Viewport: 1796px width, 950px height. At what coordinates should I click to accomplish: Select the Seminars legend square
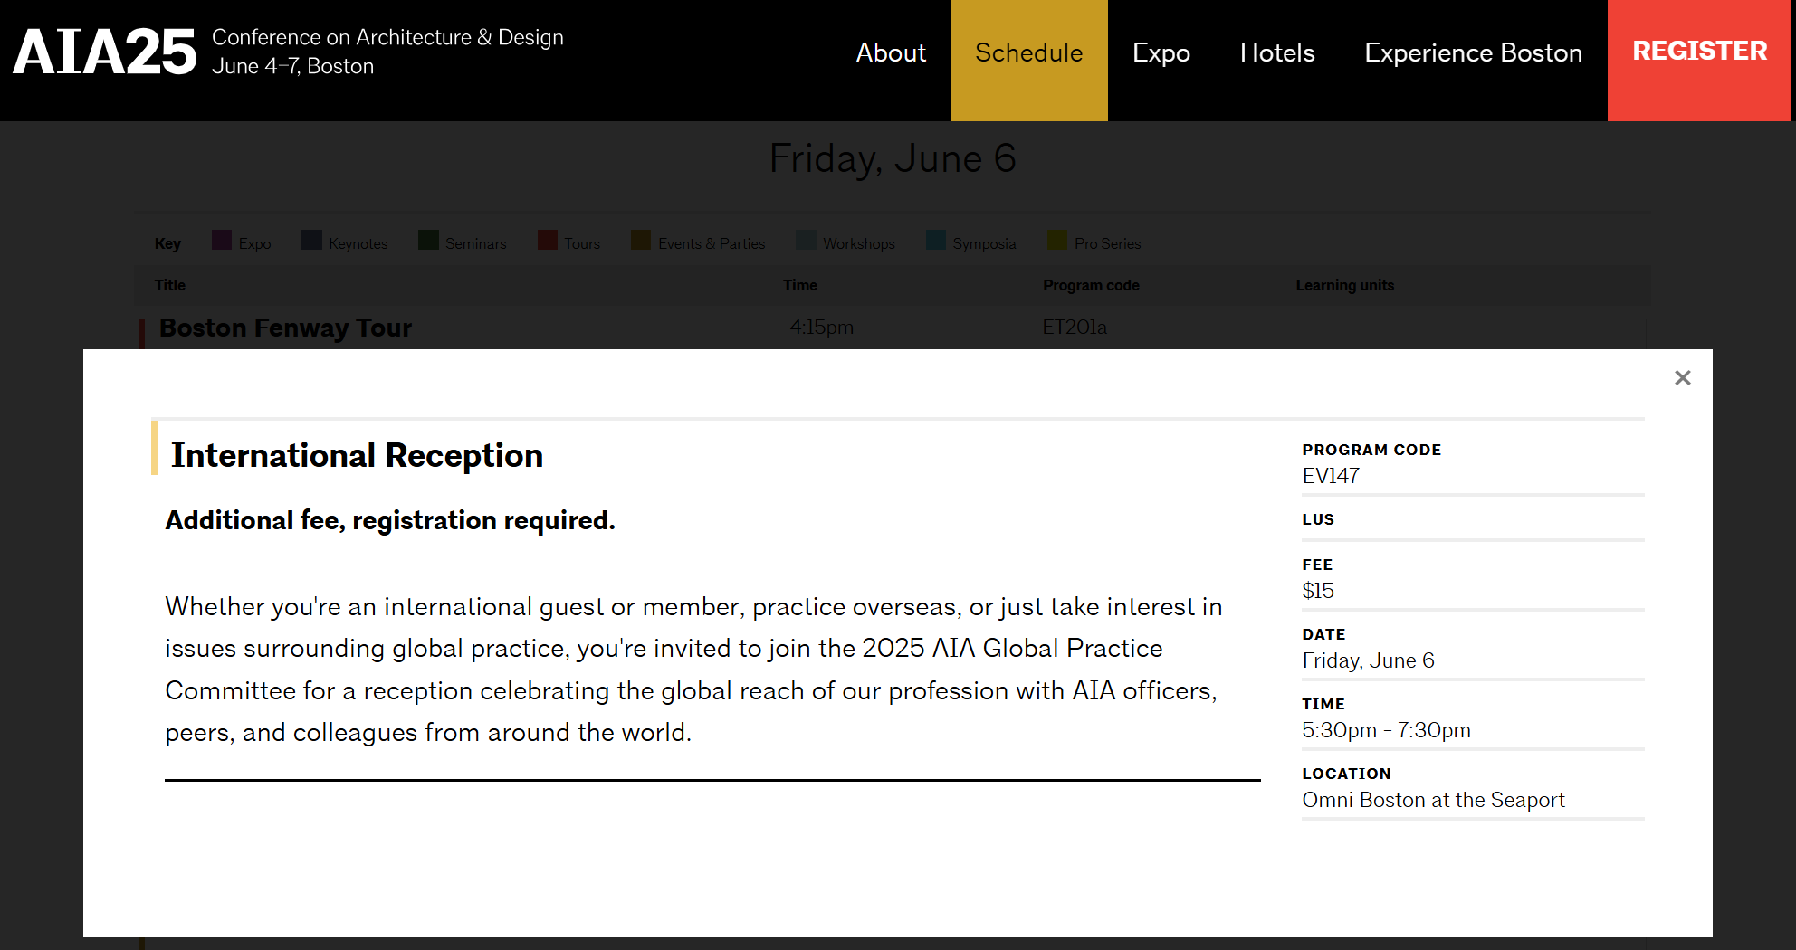428,240
